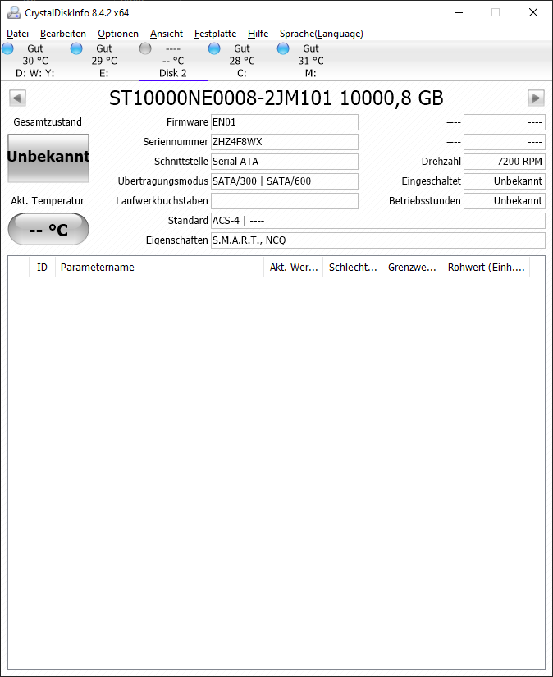553x677 pixels.
Task: Click the Eingeschaltet field Unbekannt
Action: (x=505, y=181)
